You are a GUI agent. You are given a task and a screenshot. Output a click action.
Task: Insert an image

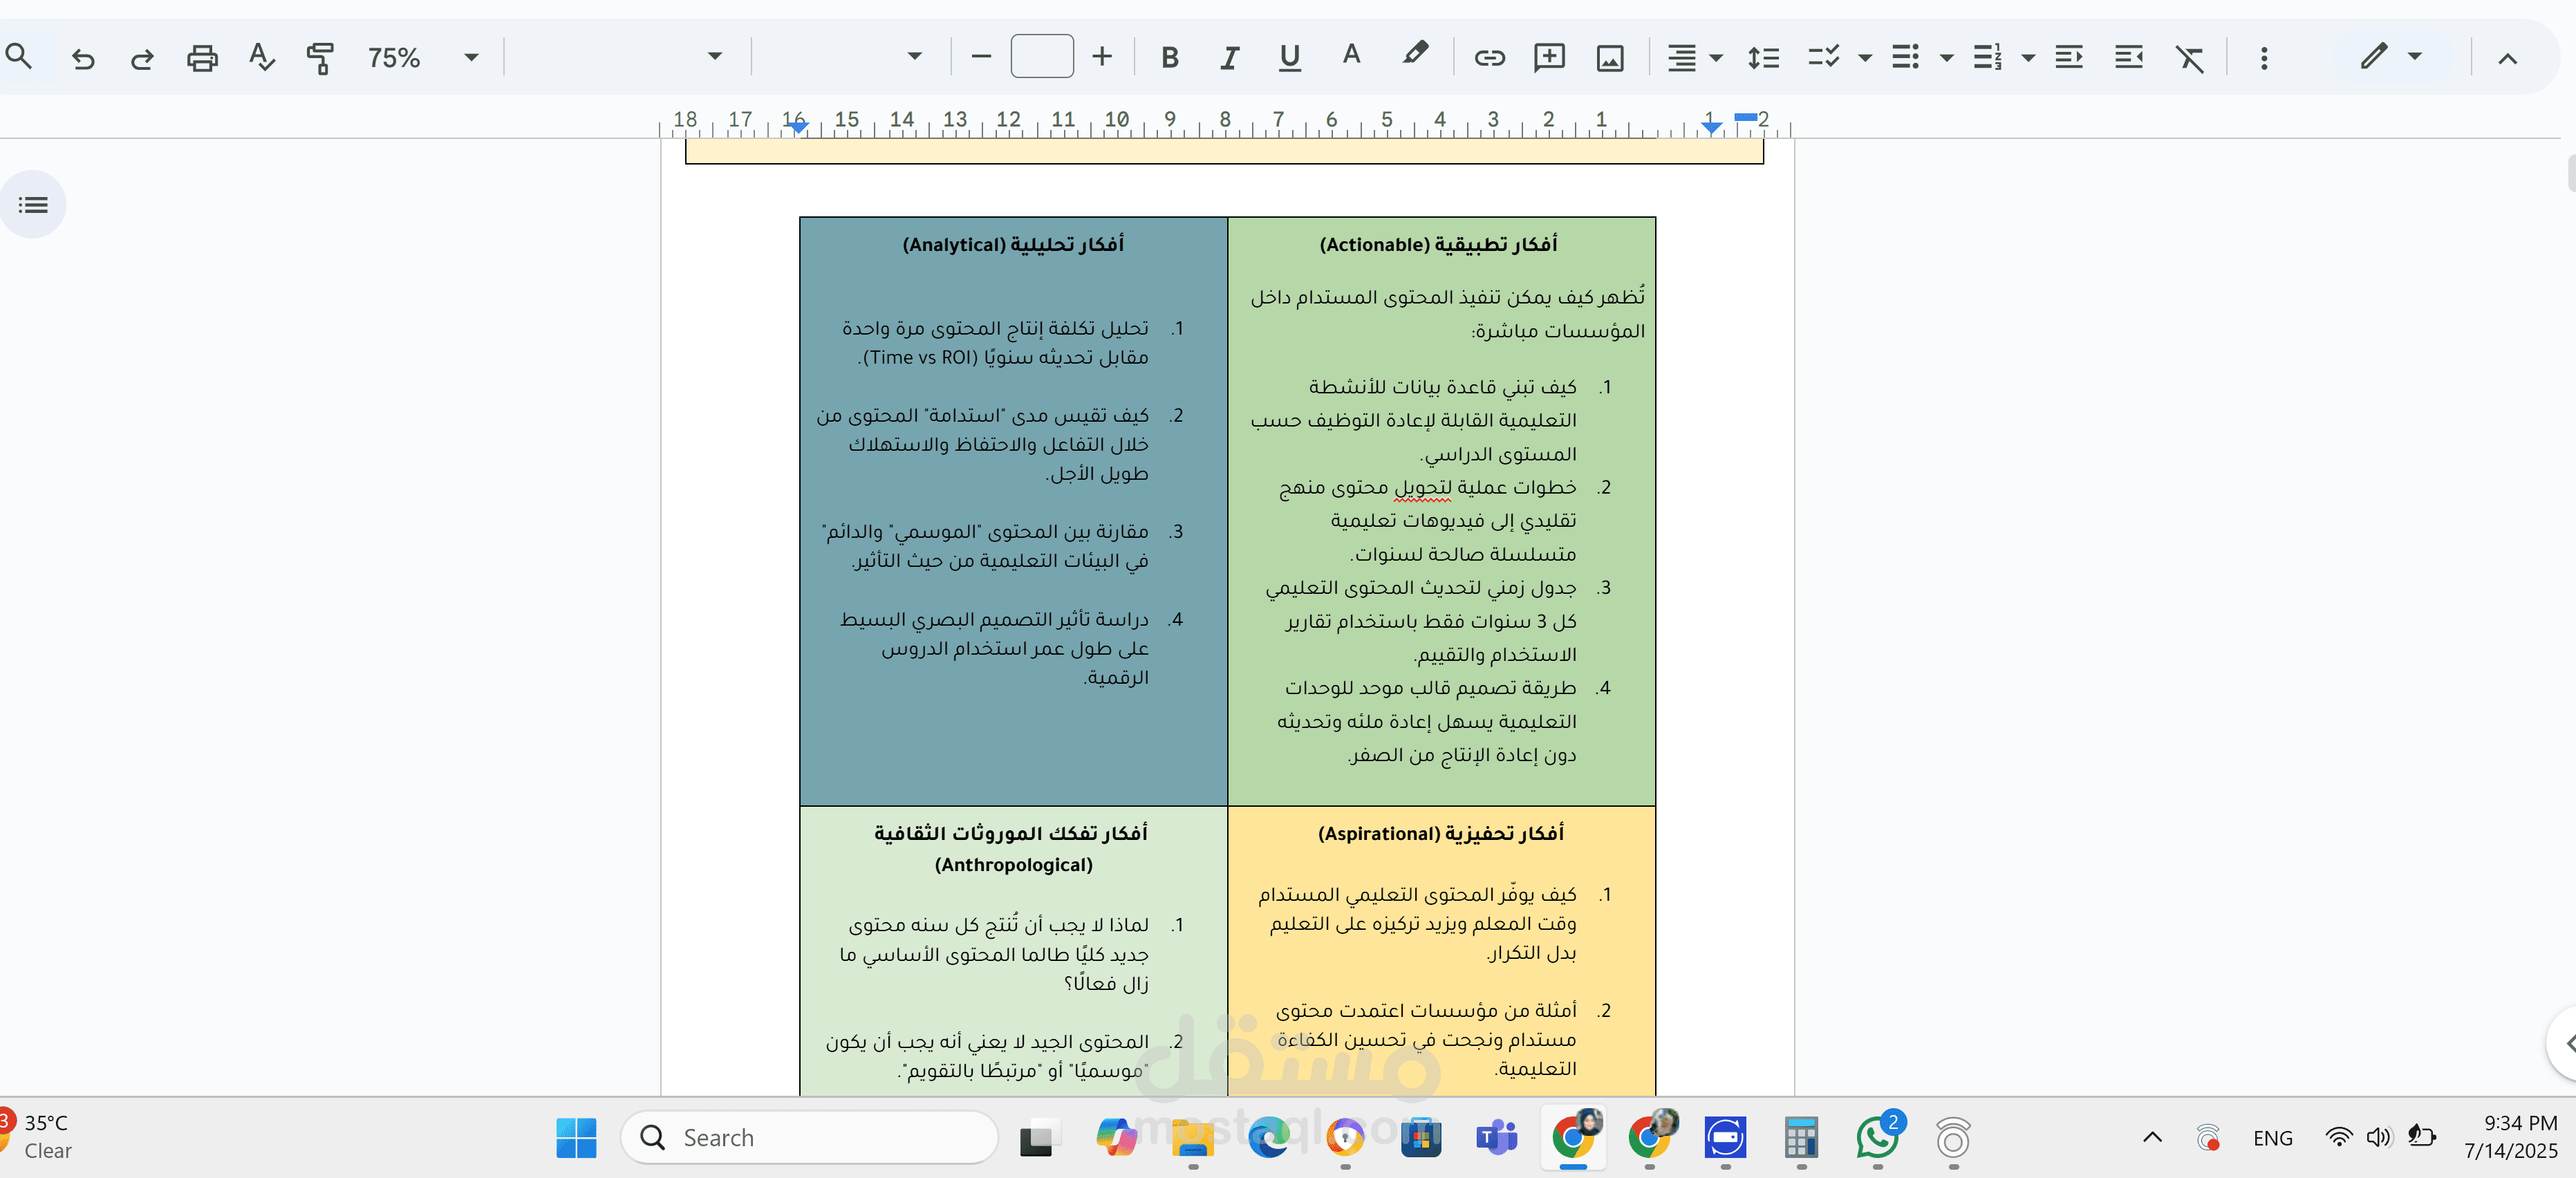[1610, 58]
